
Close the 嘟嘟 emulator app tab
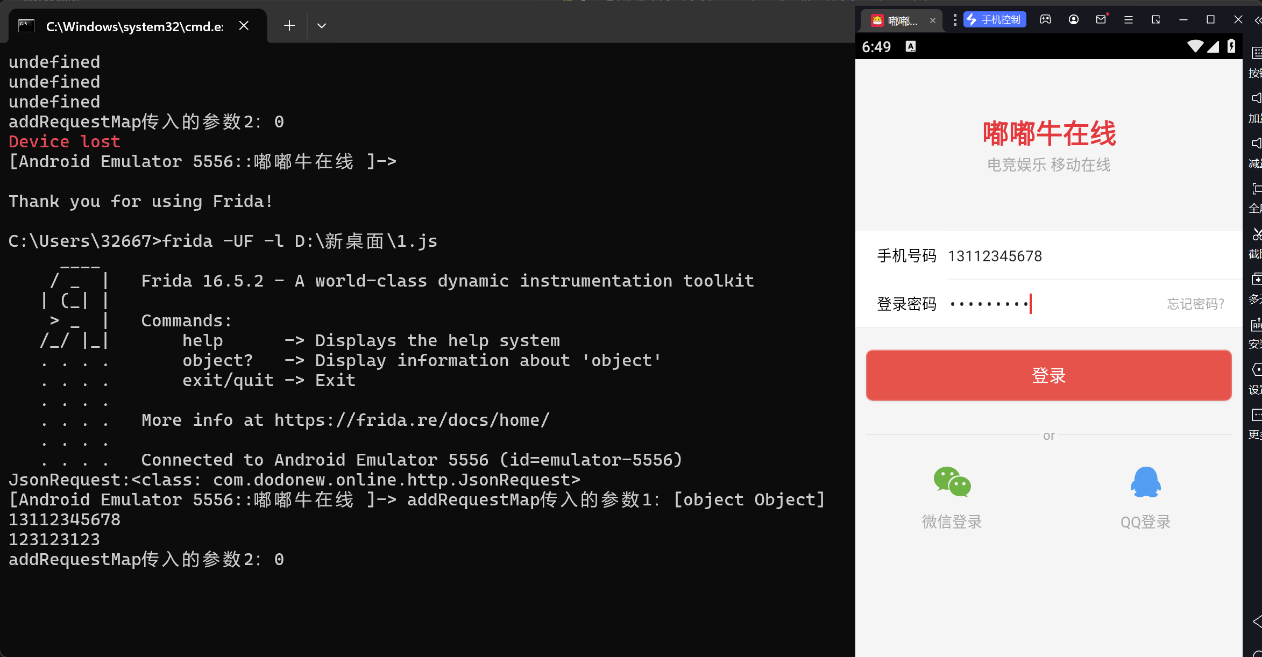(933, 20)
